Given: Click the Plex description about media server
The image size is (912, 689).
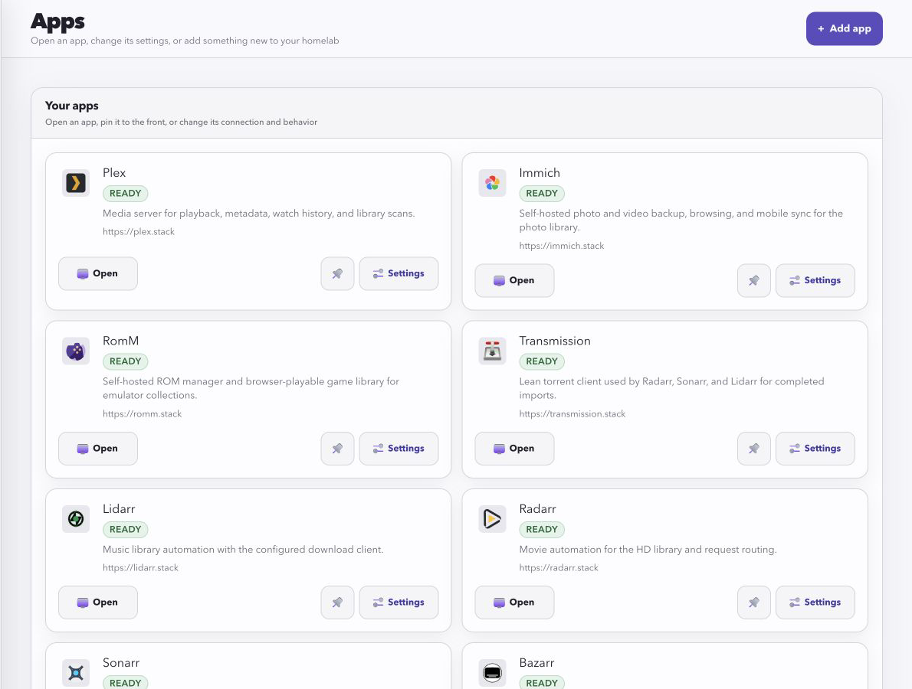Looking at the screenshot, I should (258, 213).
